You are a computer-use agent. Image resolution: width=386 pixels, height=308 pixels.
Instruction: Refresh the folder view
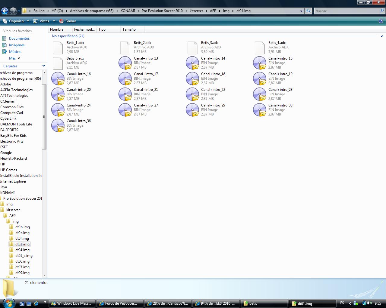coord(308,11)
